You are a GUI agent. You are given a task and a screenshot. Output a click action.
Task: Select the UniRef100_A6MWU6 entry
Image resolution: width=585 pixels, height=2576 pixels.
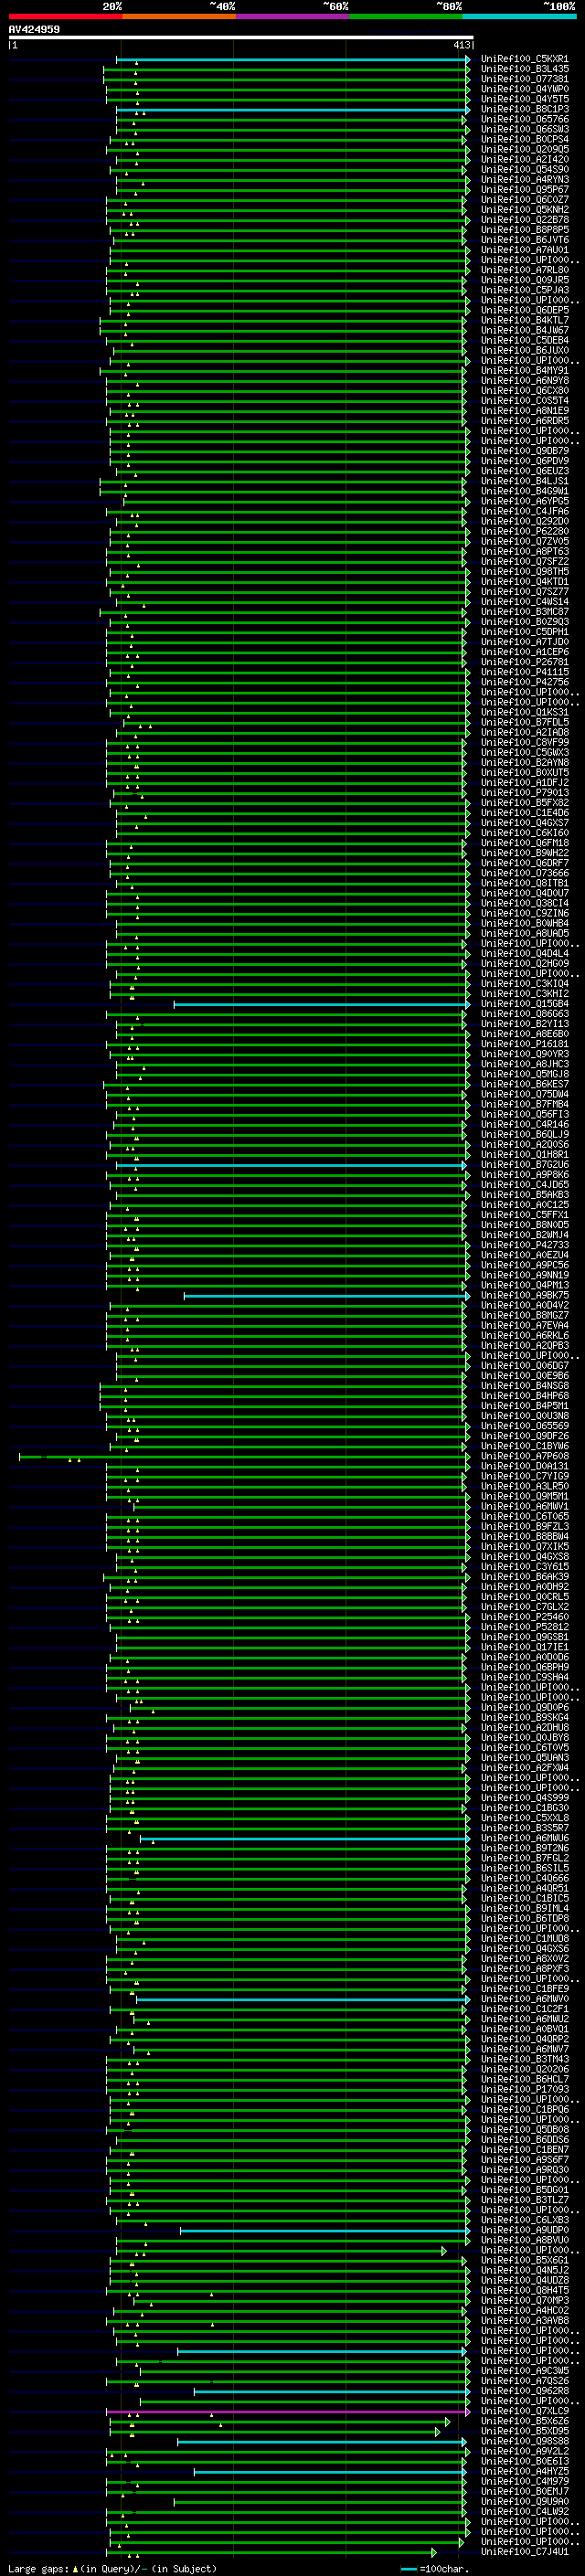click(524, 1838)
